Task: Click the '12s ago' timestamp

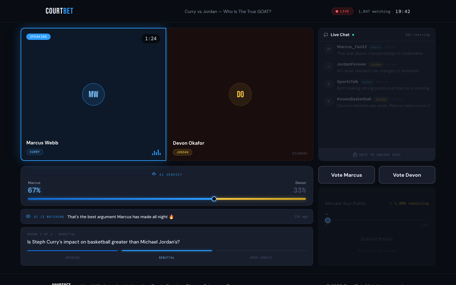Action: pyautogui.click(x=301, y=217)
